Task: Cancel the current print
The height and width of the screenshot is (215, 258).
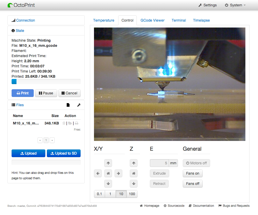Action: coord(69,93)
